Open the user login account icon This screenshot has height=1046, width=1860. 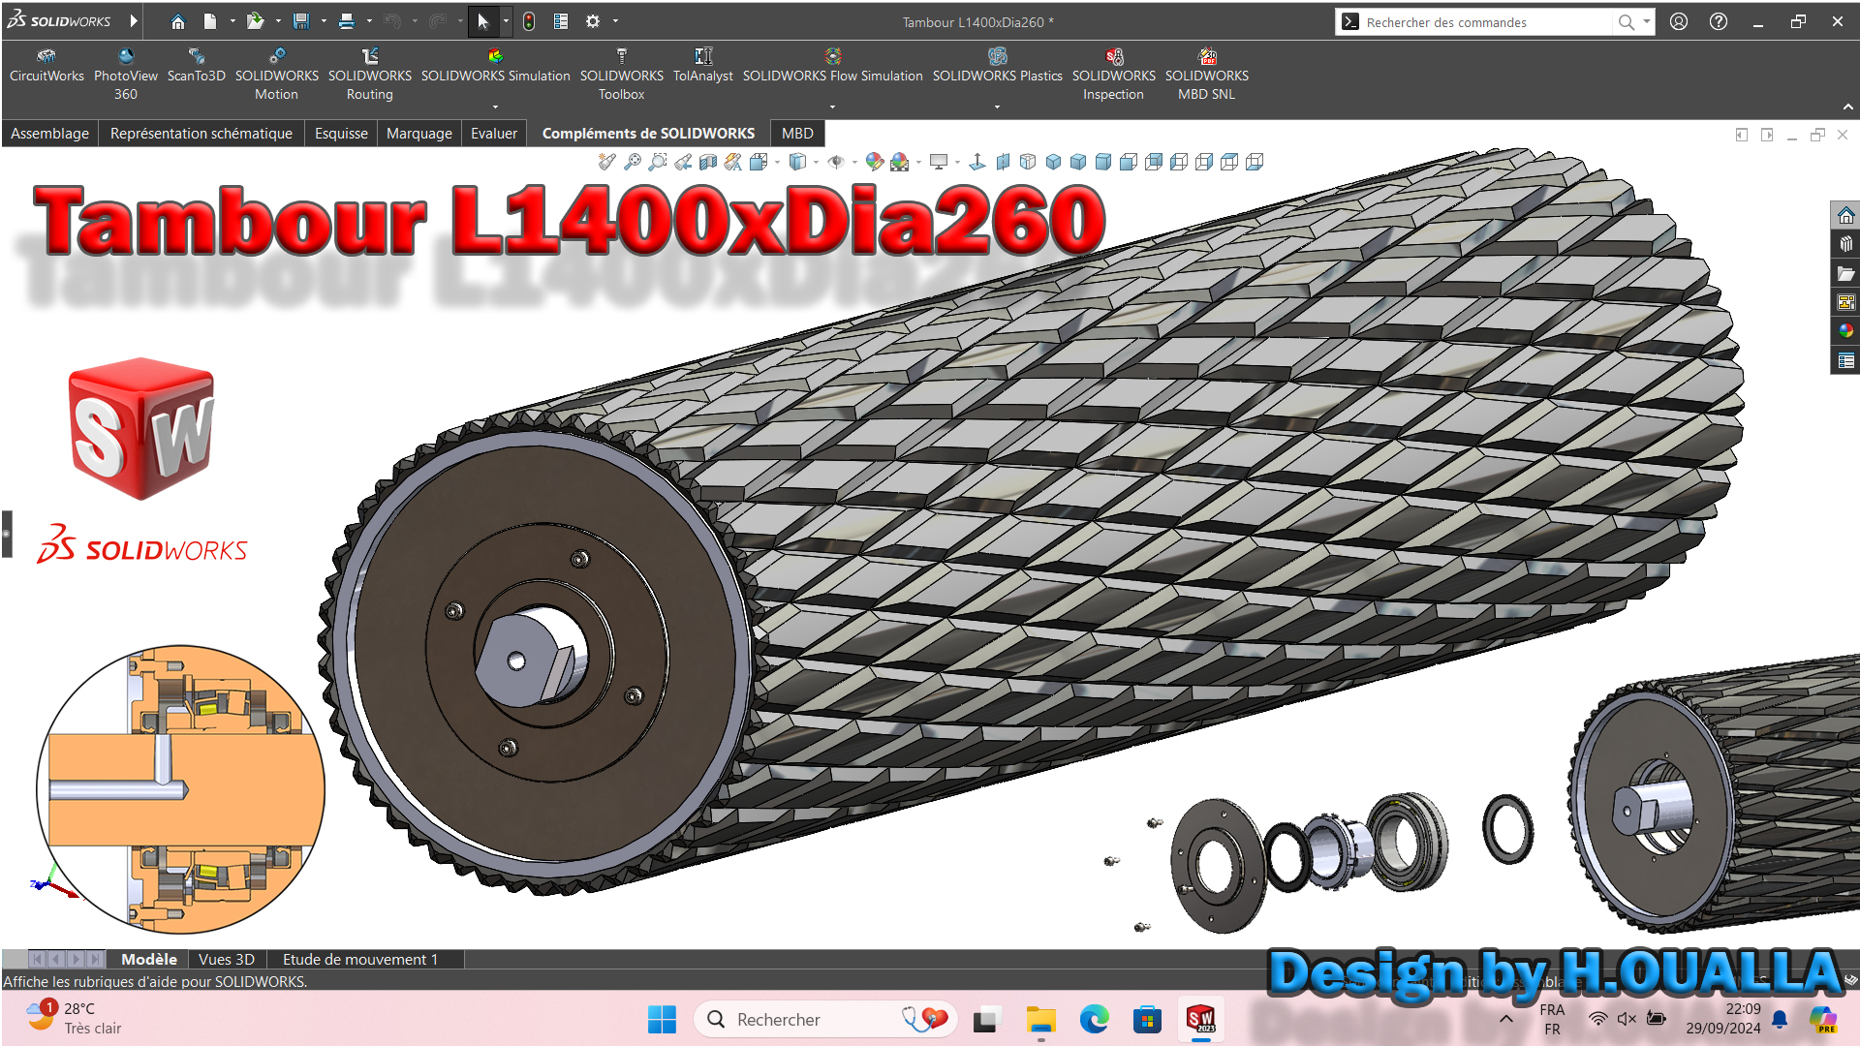(1679, 21)
